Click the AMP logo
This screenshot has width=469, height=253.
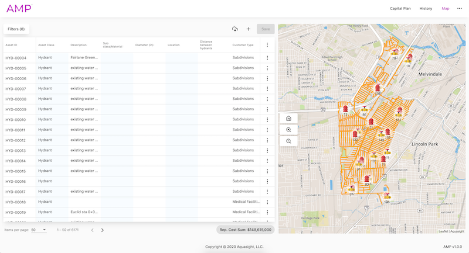19,9
